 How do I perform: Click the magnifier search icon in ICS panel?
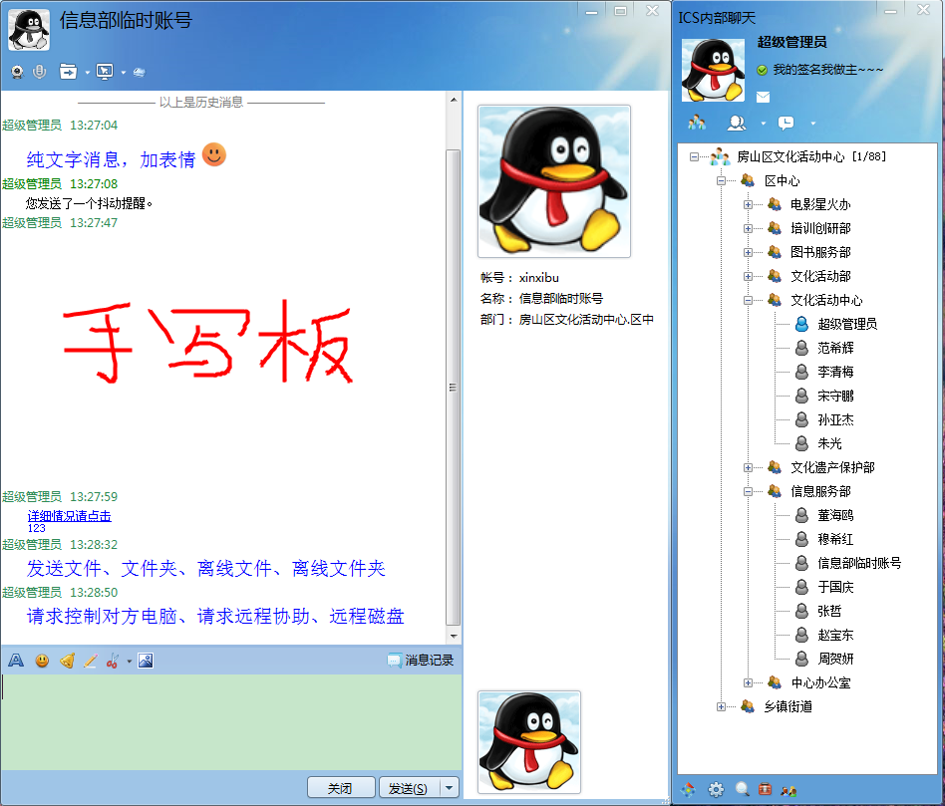pyautogui.click(x=743, y=789)
